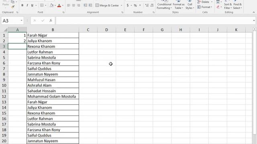Open the font color dropdown arrow
Image resolution: width=257 pixels, height=144 pixels.
(63, 5)
